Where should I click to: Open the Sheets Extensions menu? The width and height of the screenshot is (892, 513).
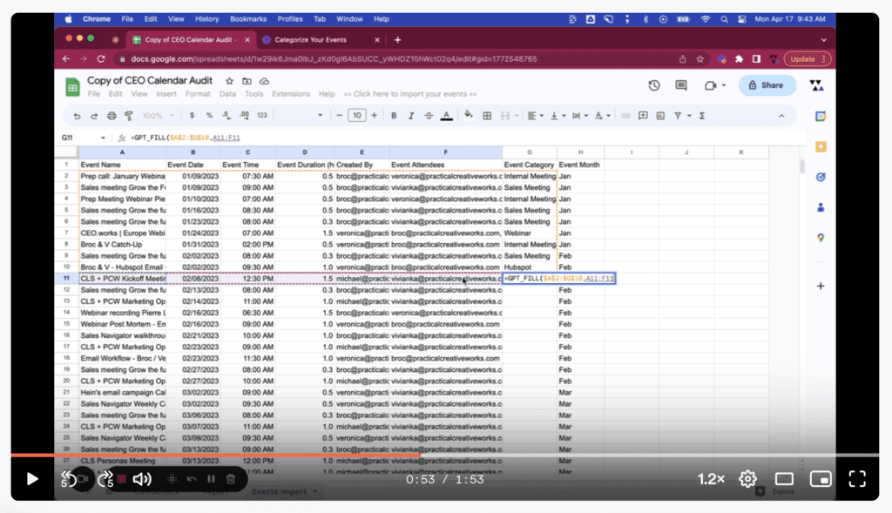click(x=291, y=94)
